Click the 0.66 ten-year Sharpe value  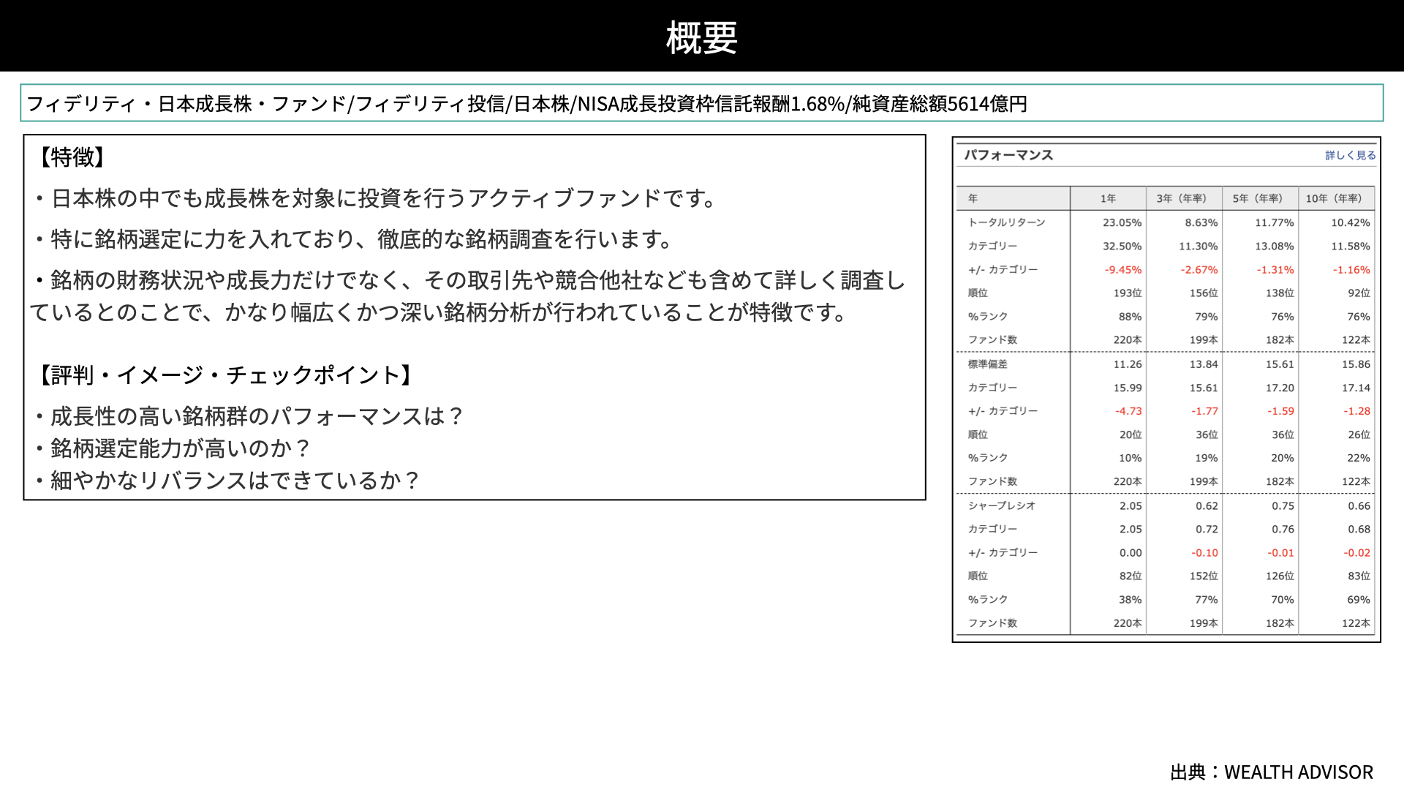1359,505
